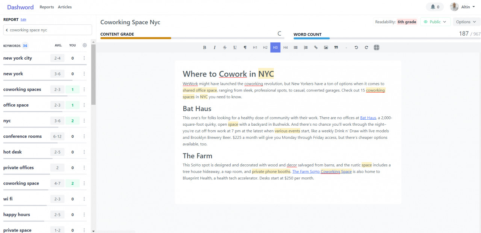Click the highlighted 'private phone booths' phrase
Image resolution: width=481 pixels, height=233 pixels.
tap(271, 171)
